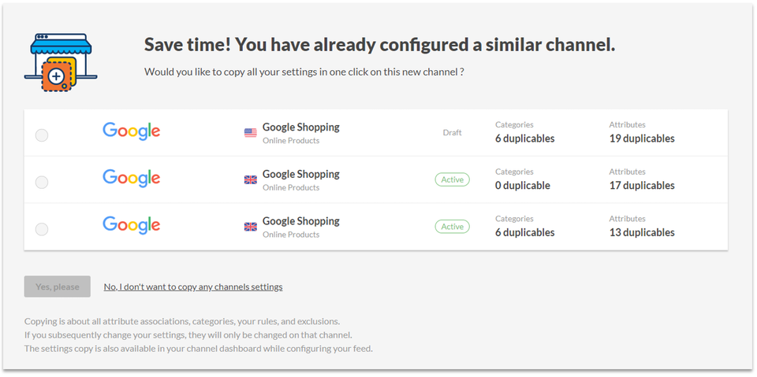Screen dimensions: 757x377
Task: Select the radio button for the 0 duplicable channel
Action: [42, 183]
